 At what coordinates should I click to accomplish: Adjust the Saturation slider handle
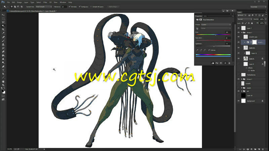click(x=225, y=41)
